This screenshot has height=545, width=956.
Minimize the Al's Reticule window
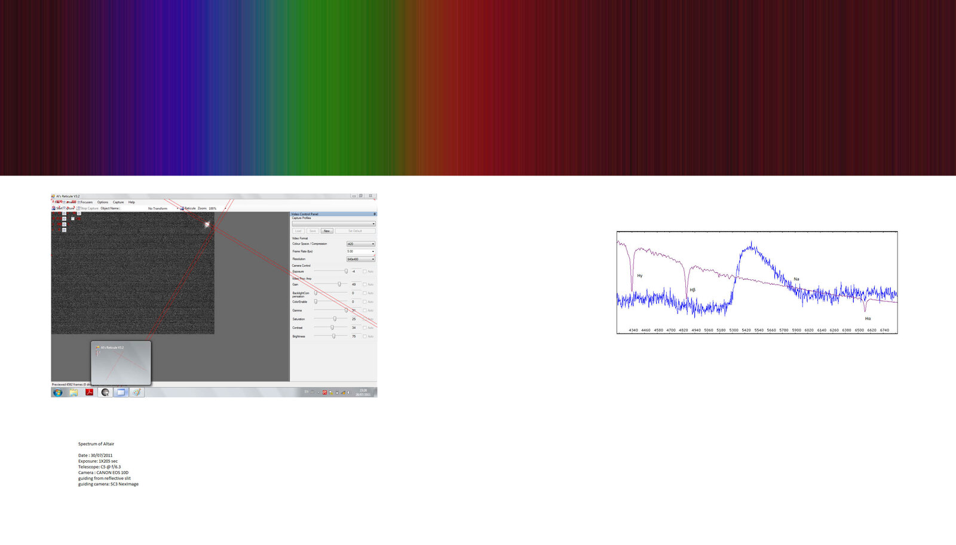coord(354,196)
